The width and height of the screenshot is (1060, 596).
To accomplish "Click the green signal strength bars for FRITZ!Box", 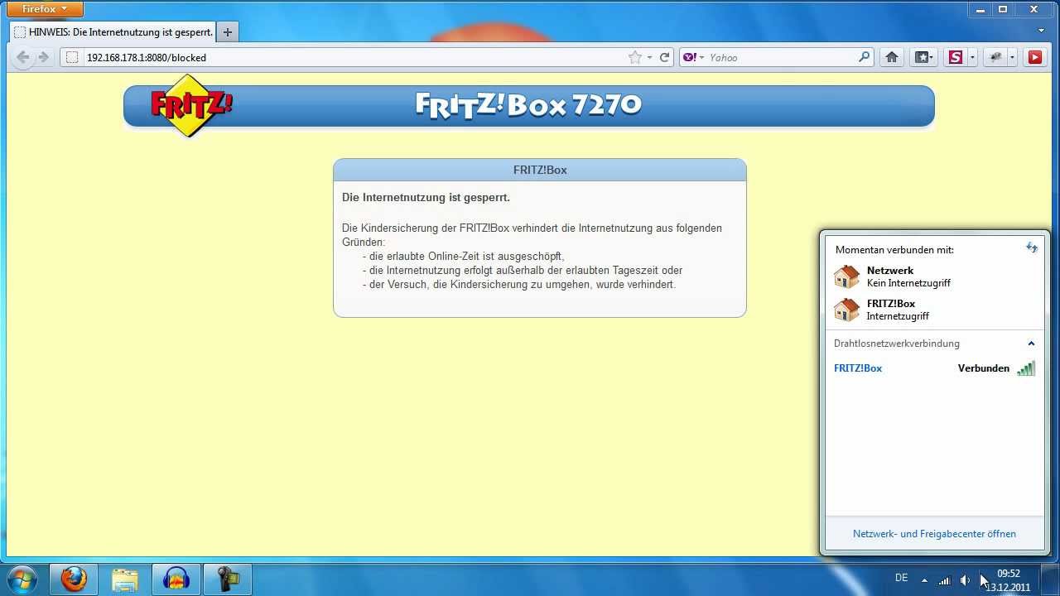I will pyautogui.click(x=1026, y=368).
